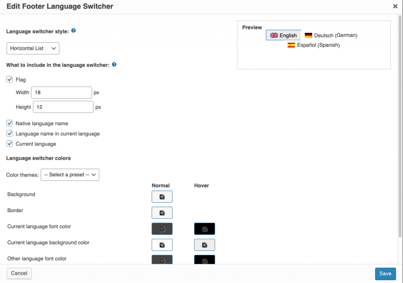Open the Horizontal List style dropdown
403x283 pixels.
coord(33,48)
